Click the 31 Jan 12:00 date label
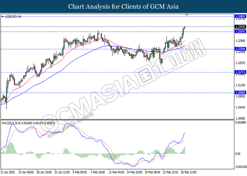Viewport: 247px width, 176px height. point(62,172)
